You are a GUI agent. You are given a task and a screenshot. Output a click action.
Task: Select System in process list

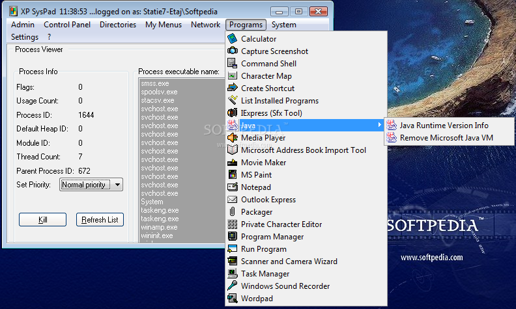click(152, 202)
